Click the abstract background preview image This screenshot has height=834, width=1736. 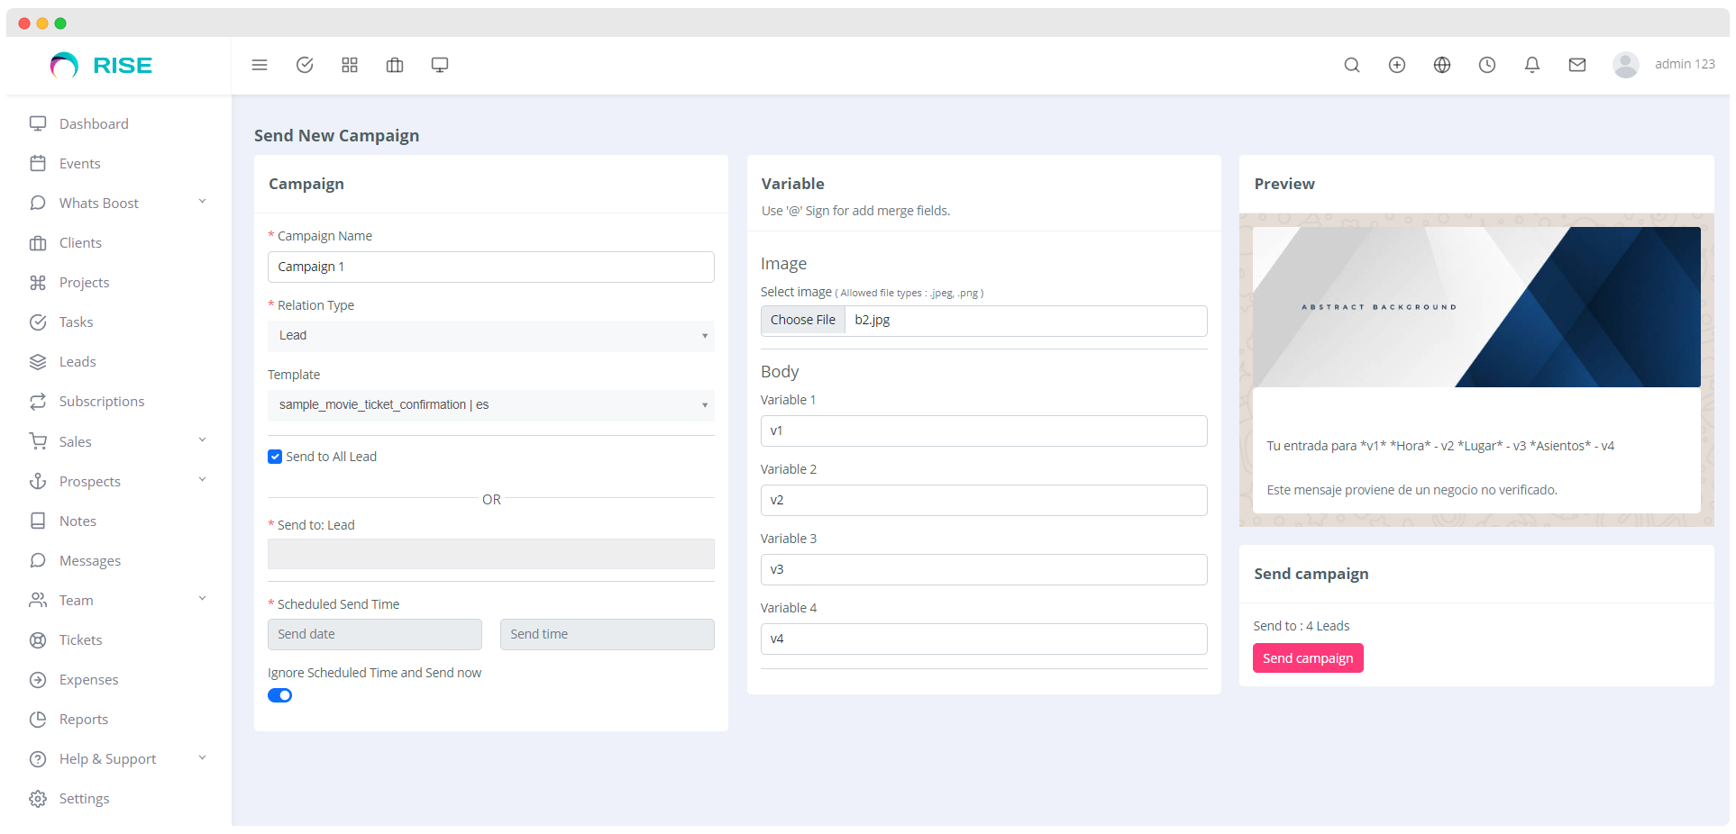pyautogui.click(x=1476, y=307)
